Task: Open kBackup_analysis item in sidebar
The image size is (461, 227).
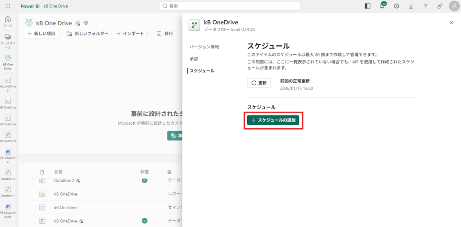Action: 8,209
